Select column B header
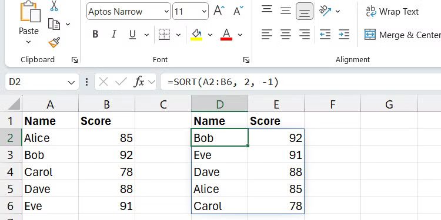The width and height of the screenshot is (441, 220). coord(106,104)
